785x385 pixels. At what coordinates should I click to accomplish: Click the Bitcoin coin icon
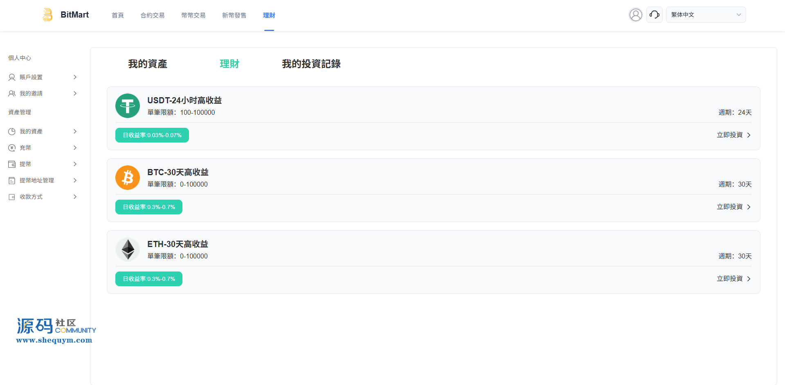128,178
